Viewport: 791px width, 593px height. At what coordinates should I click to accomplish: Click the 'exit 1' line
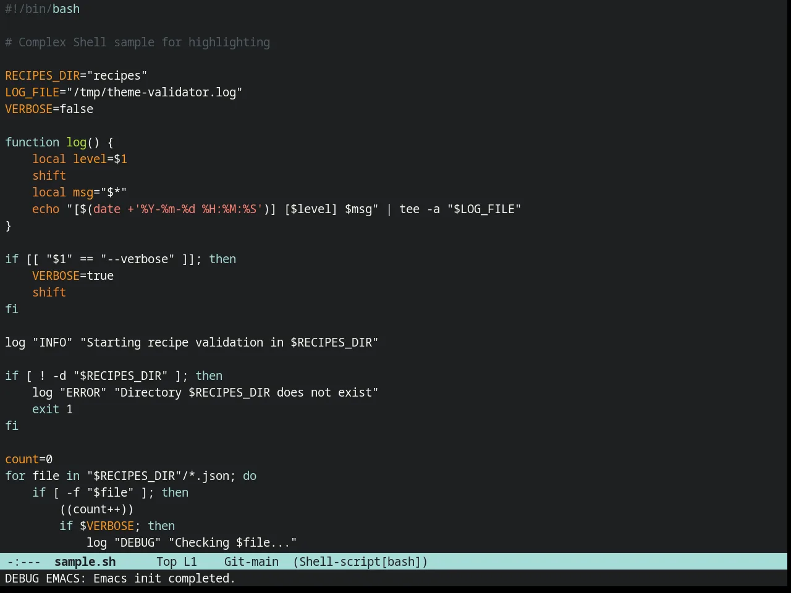tap(53, 409)
